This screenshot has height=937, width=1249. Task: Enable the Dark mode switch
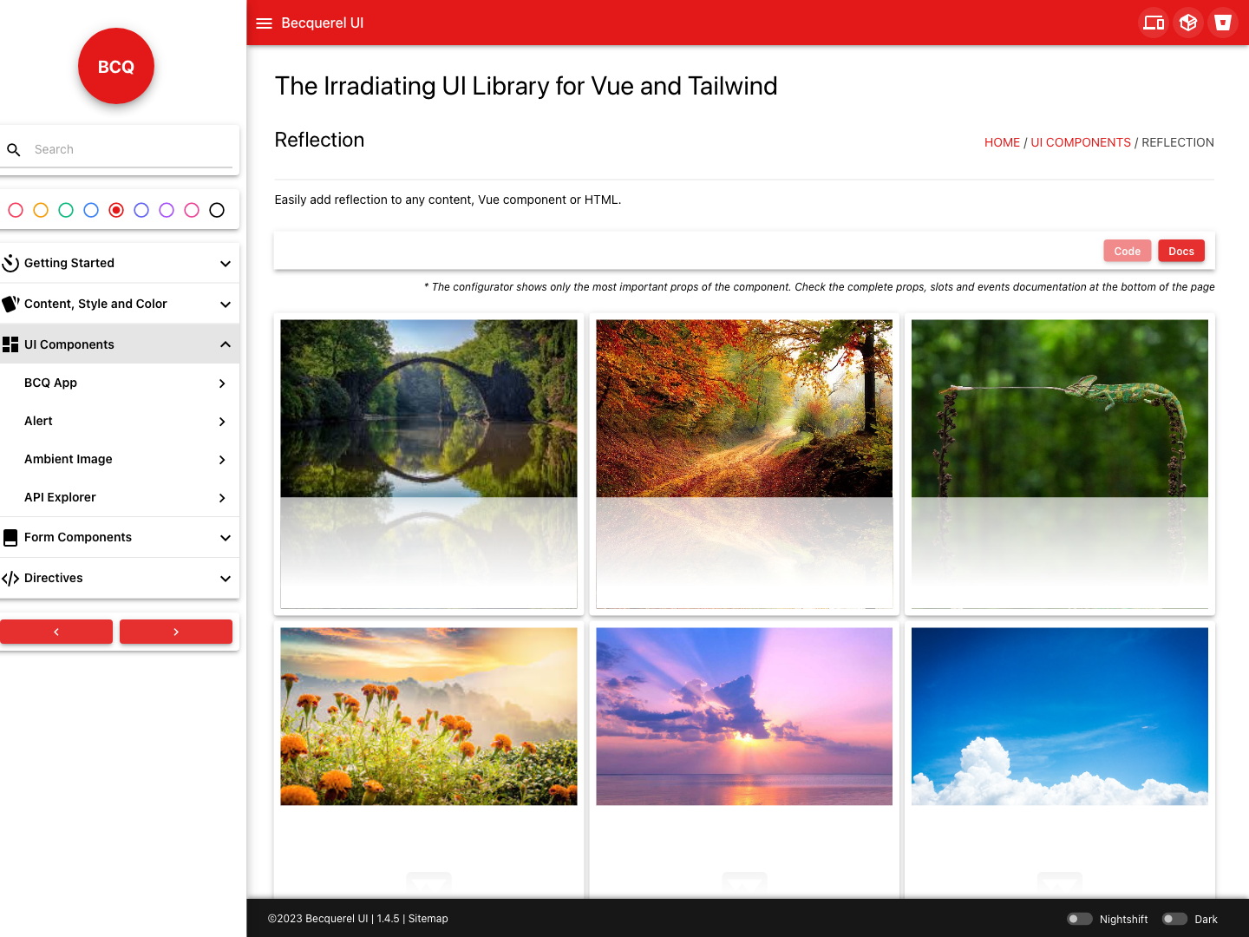pyautogui.click(x=1174, y=919)
